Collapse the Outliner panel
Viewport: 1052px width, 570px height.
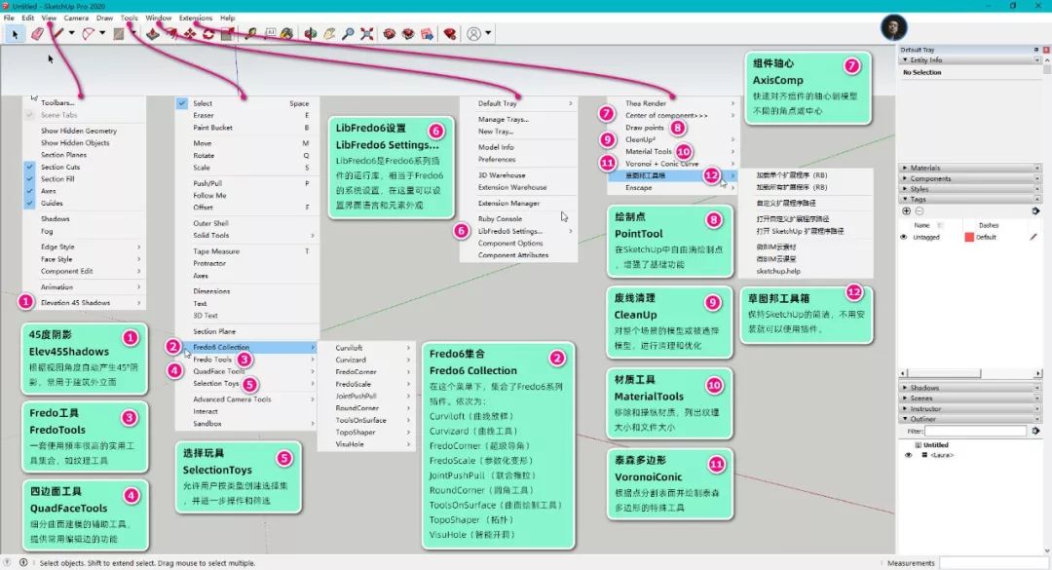pos(905,419)
